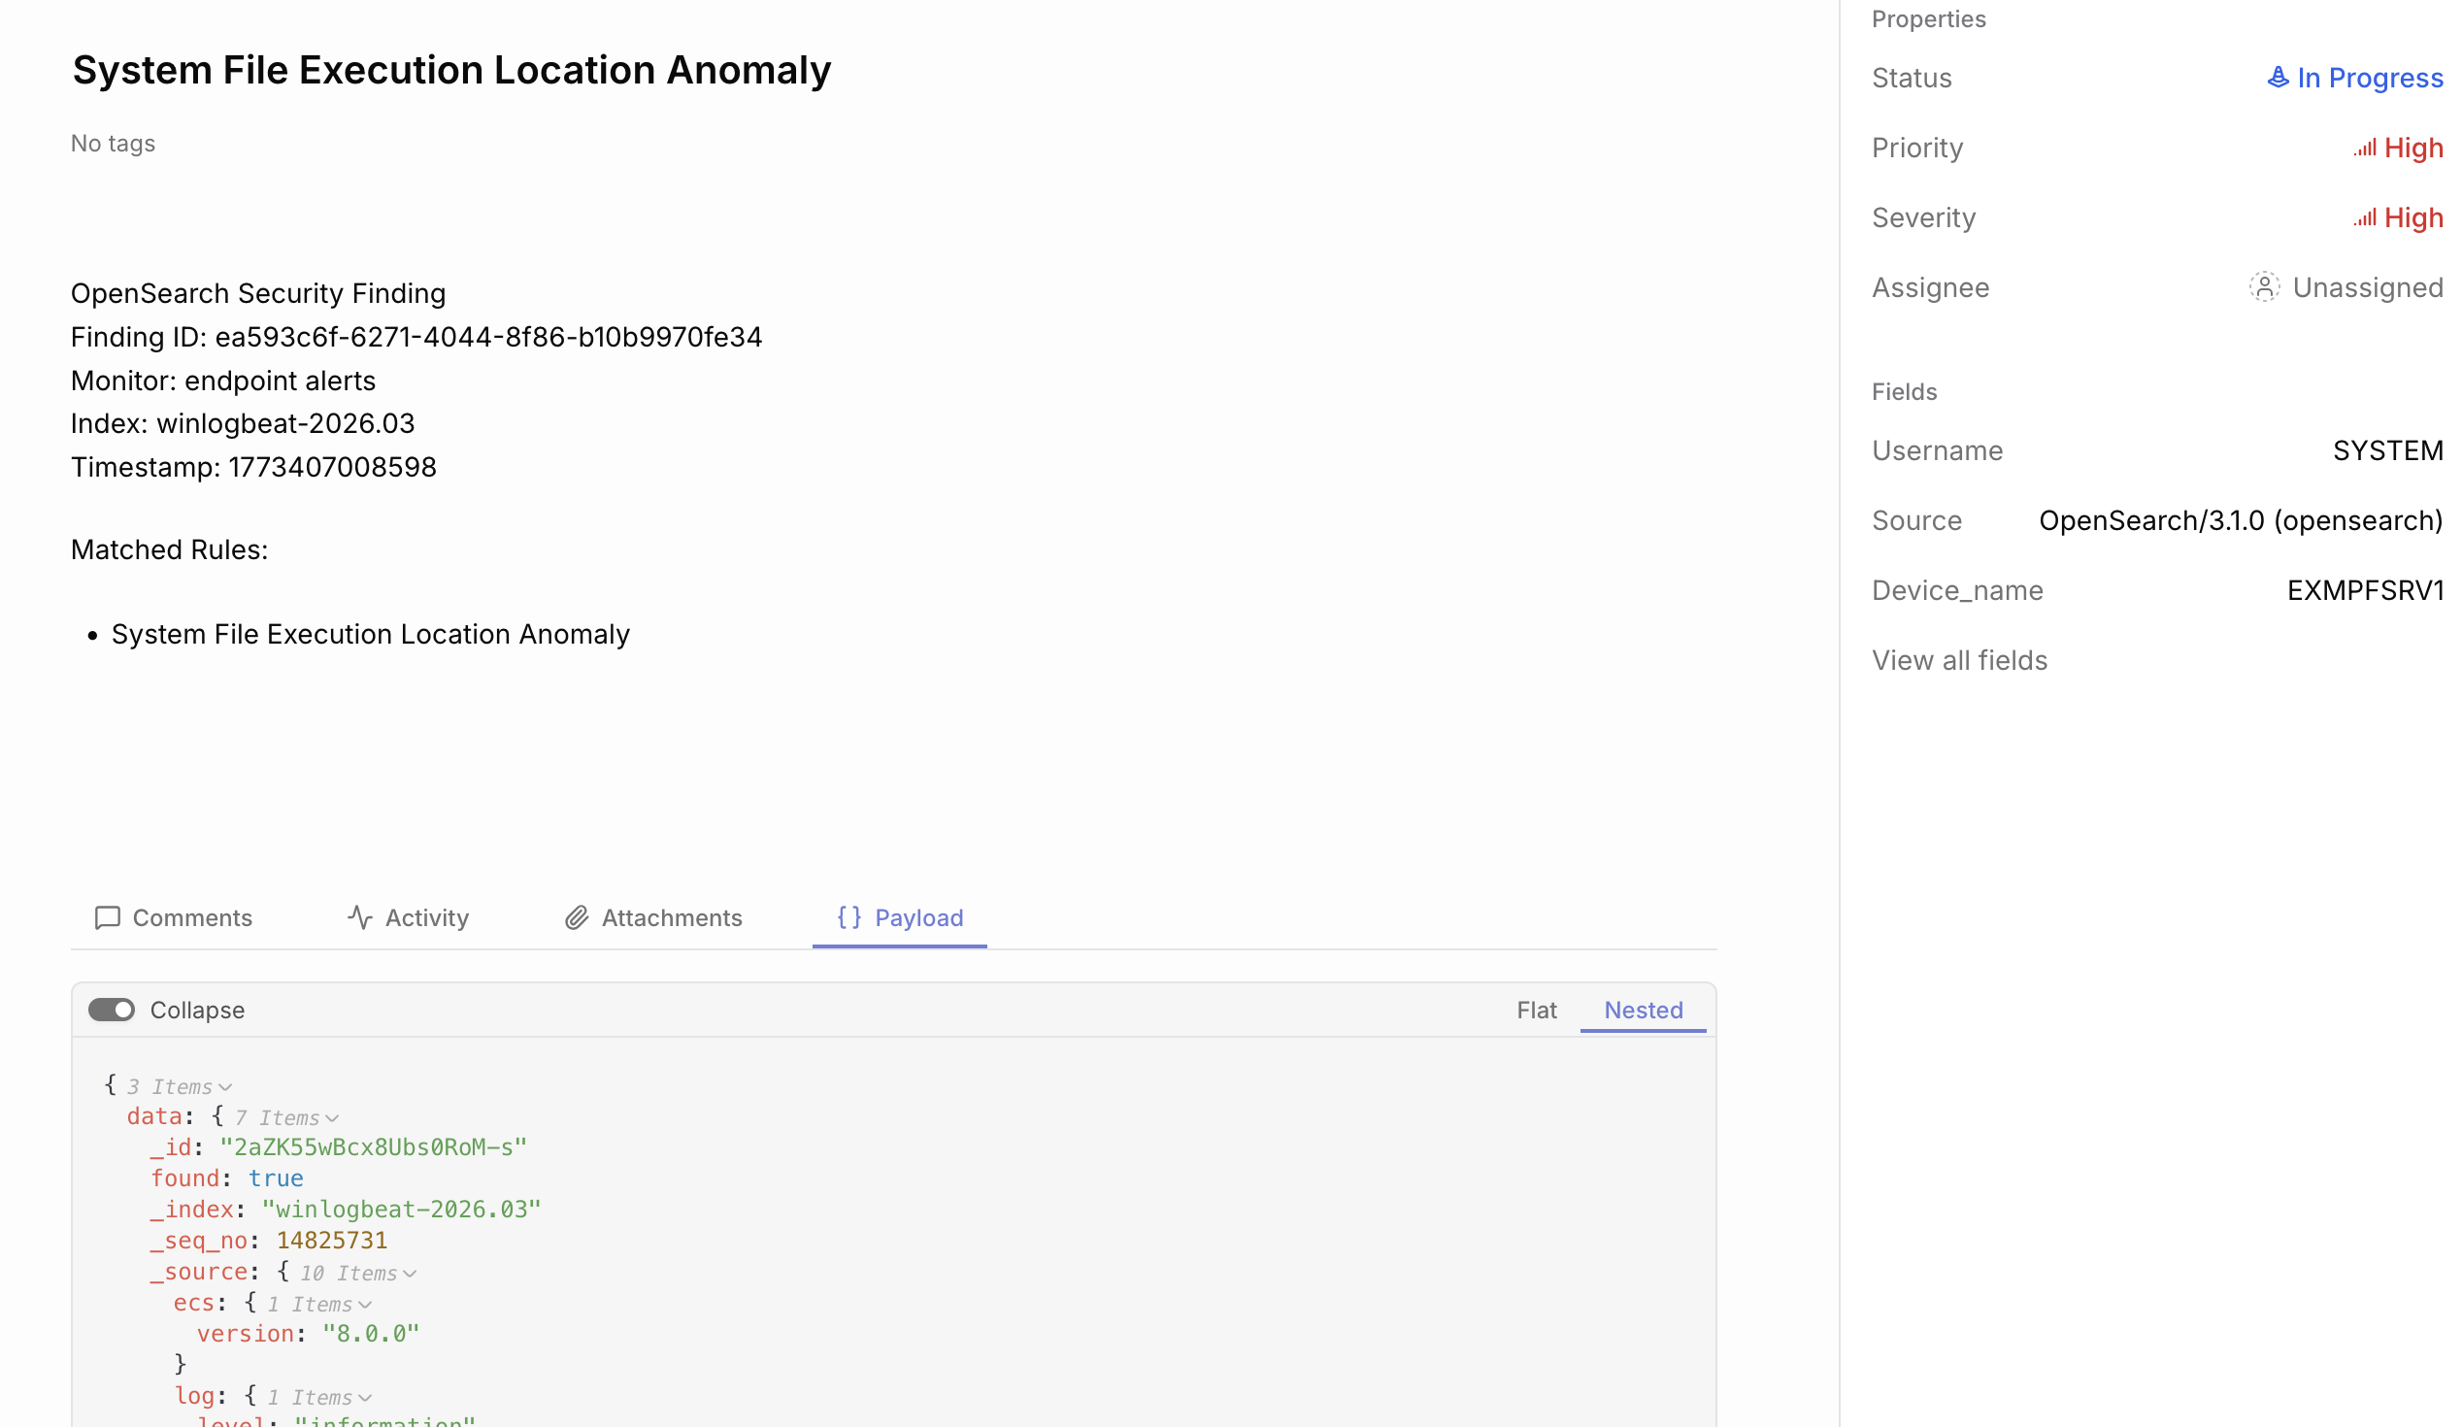Open the Activity tab
2462x1427 pixels.
point(426,918)
